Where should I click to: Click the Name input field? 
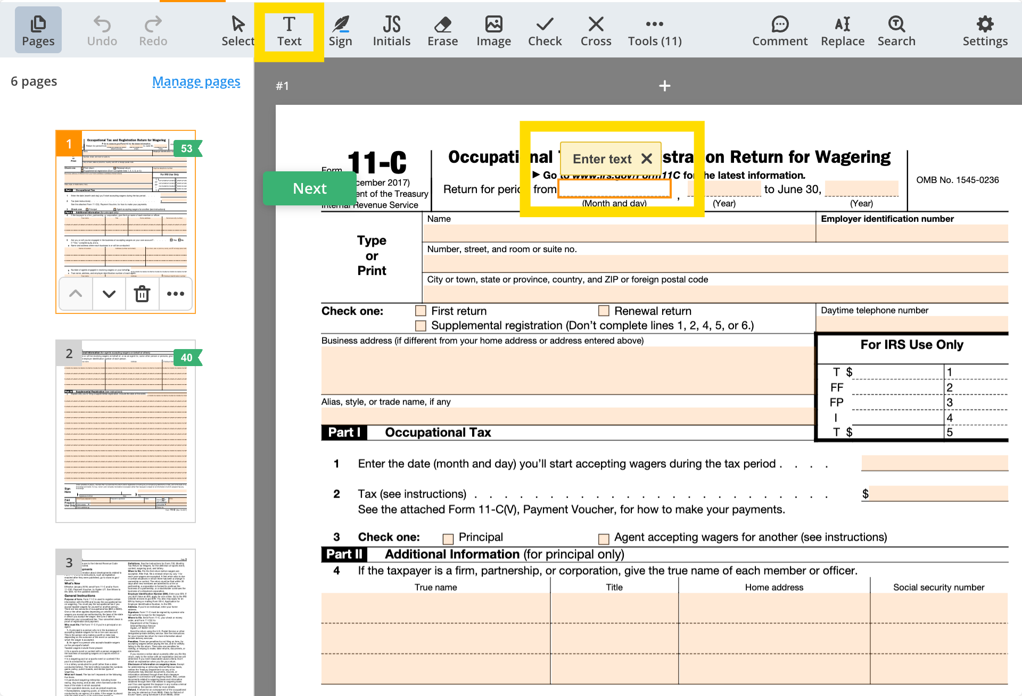(619, 234)
